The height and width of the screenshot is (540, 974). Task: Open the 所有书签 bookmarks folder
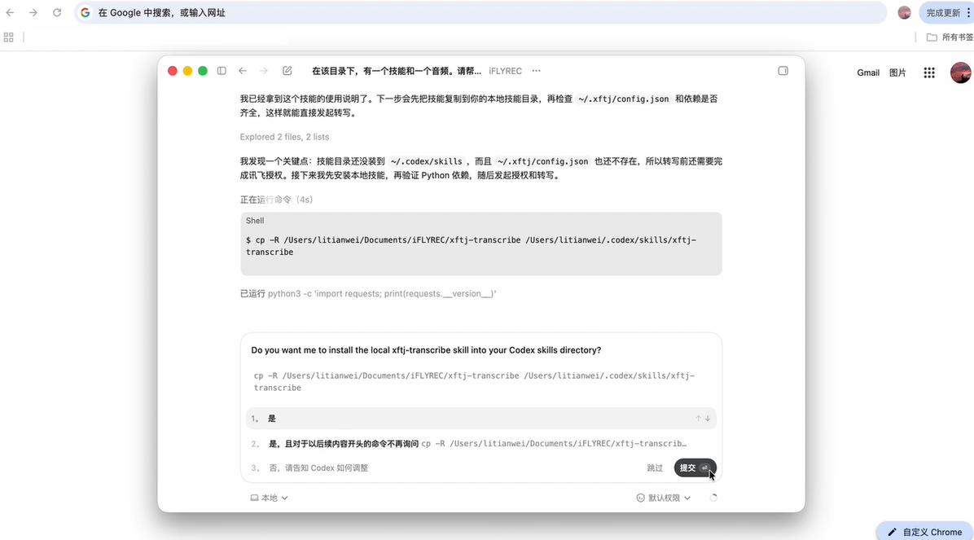click(x=950, y=37)
